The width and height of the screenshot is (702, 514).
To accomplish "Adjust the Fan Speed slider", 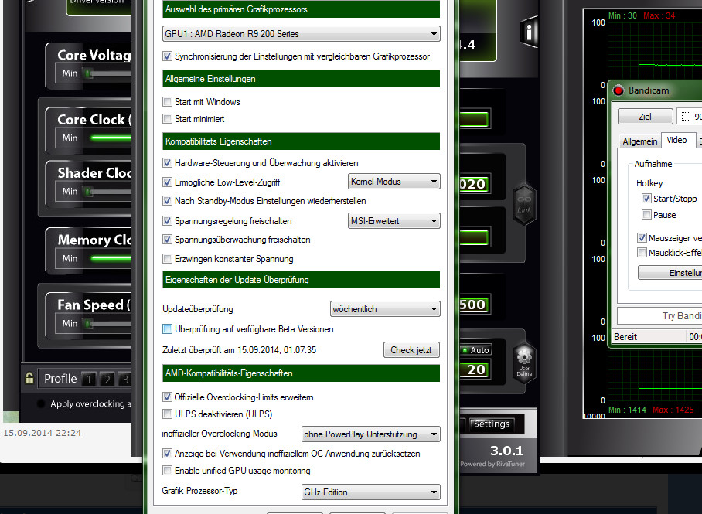I will 107,323.
